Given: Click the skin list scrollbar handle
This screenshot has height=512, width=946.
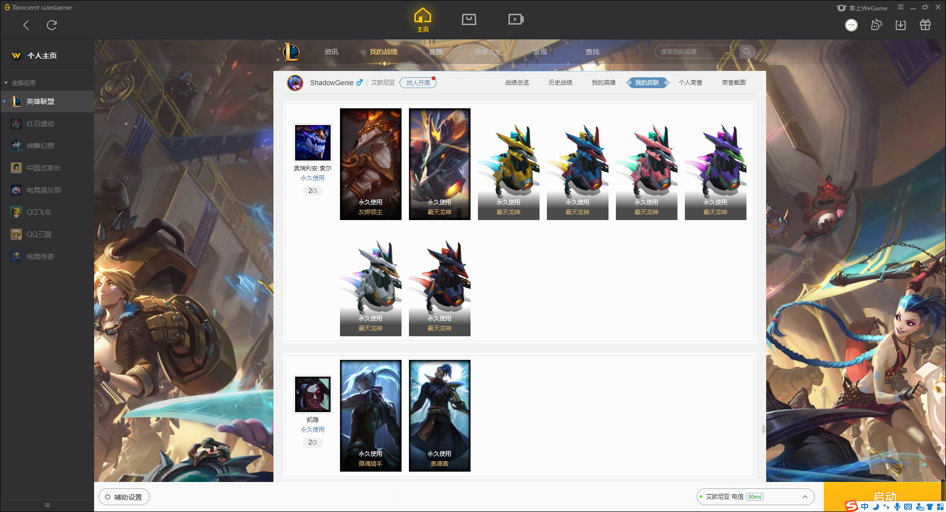Looking at the screenshot, I should coord(763,429).
